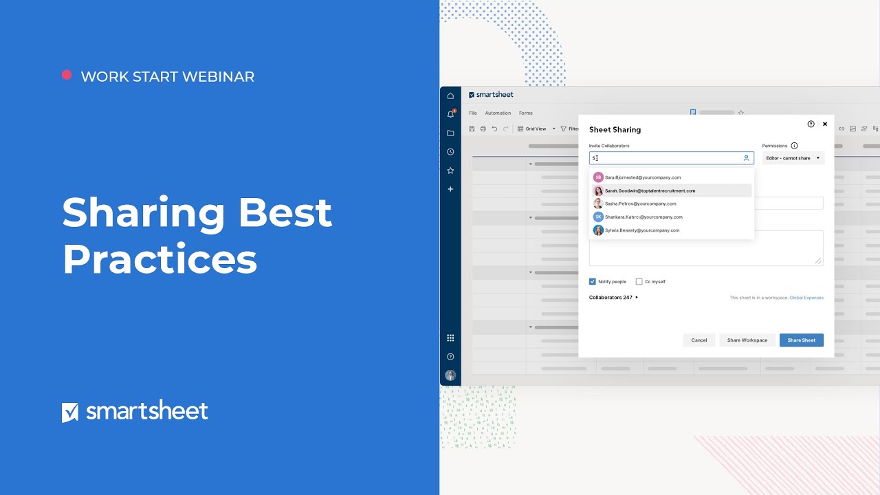880x495 pixels.
Task: Open the Home icon in the Smartsheet sidebar
Action: [x=450, y=96]
